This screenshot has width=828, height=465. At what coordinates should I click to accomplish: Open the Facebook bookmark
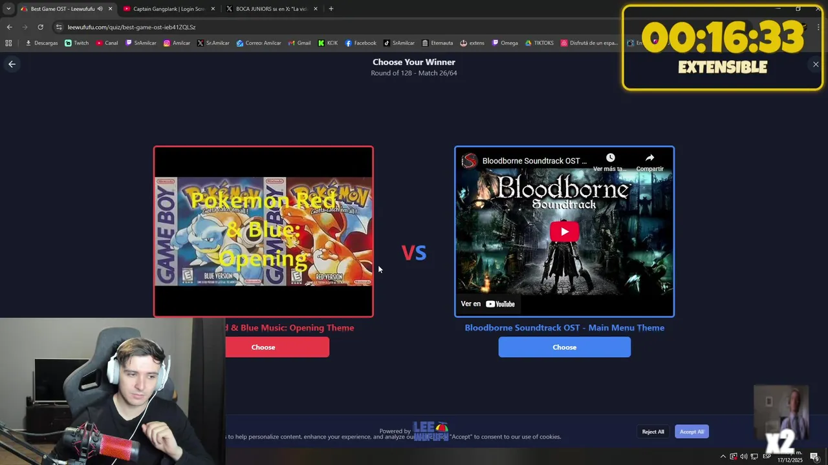coord(360,43)
